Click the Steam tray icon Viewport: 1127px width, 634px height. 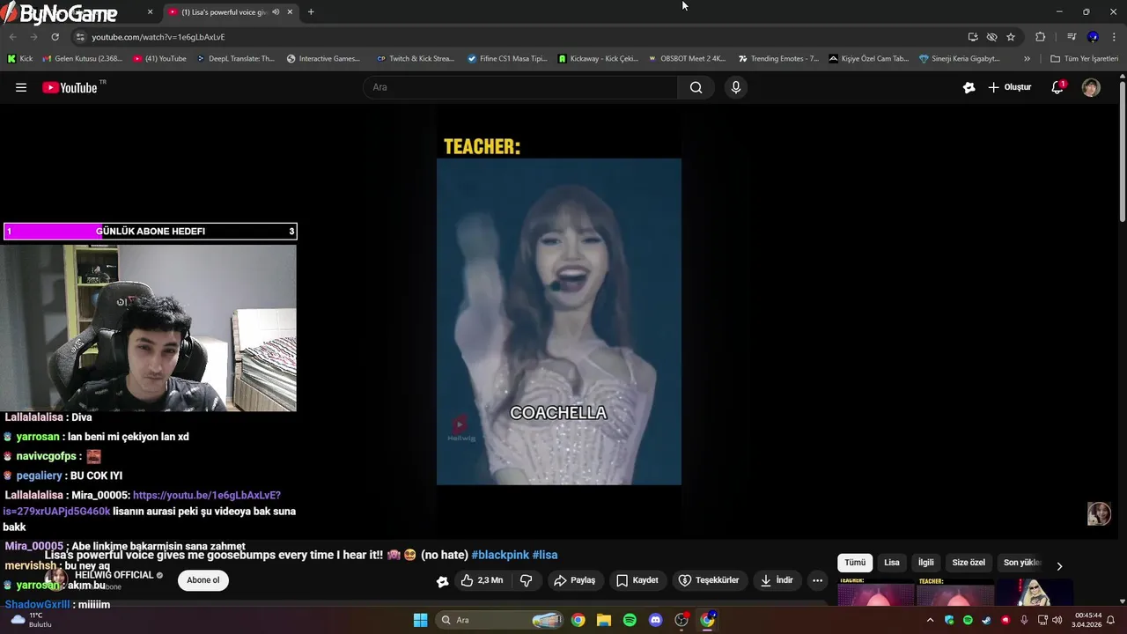[986, 620]
